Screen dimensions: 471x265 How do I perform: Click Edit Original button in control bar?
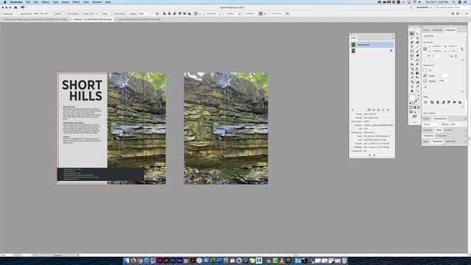coord(73,13)
